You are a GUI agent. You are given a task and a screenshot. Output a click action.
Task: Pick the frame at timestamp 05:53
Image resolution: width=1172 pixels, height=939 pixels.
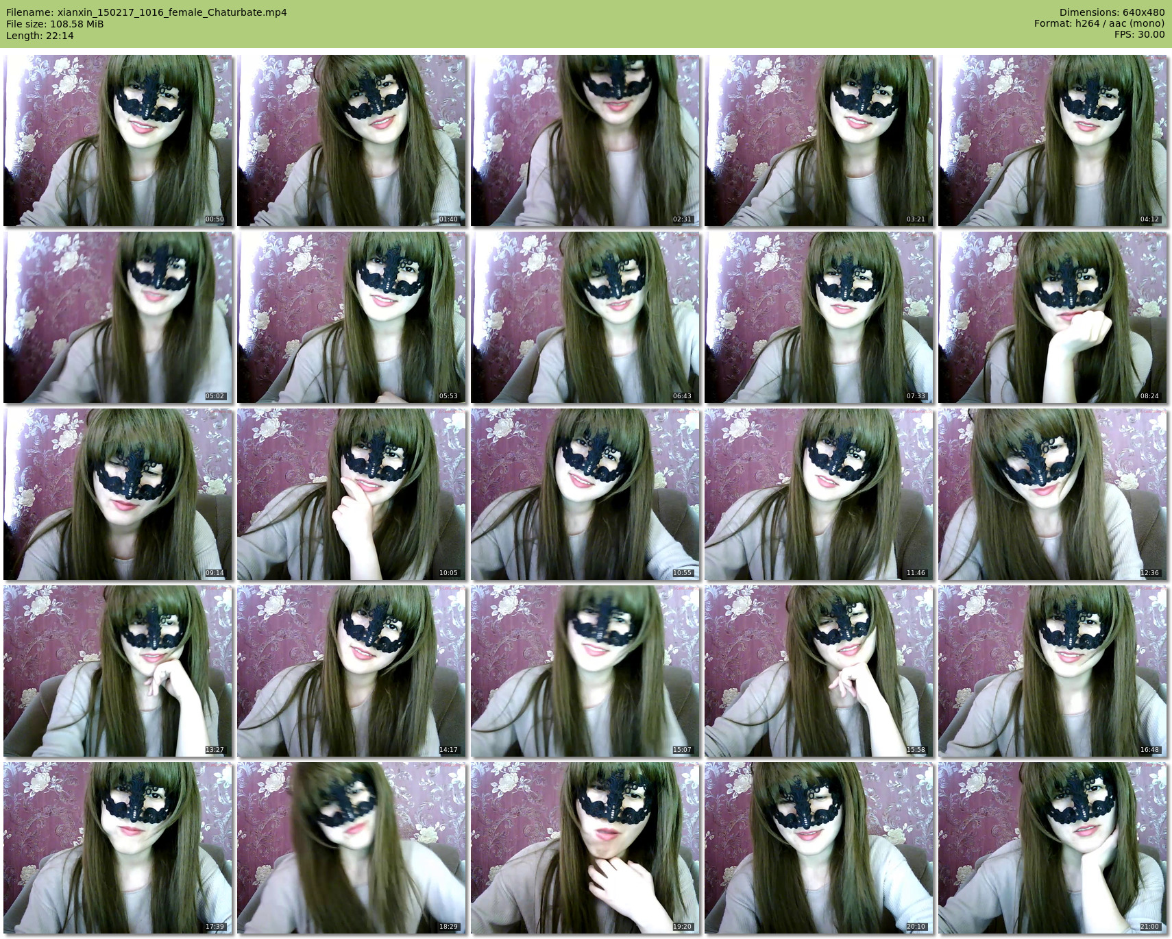(x=352, y=317)
